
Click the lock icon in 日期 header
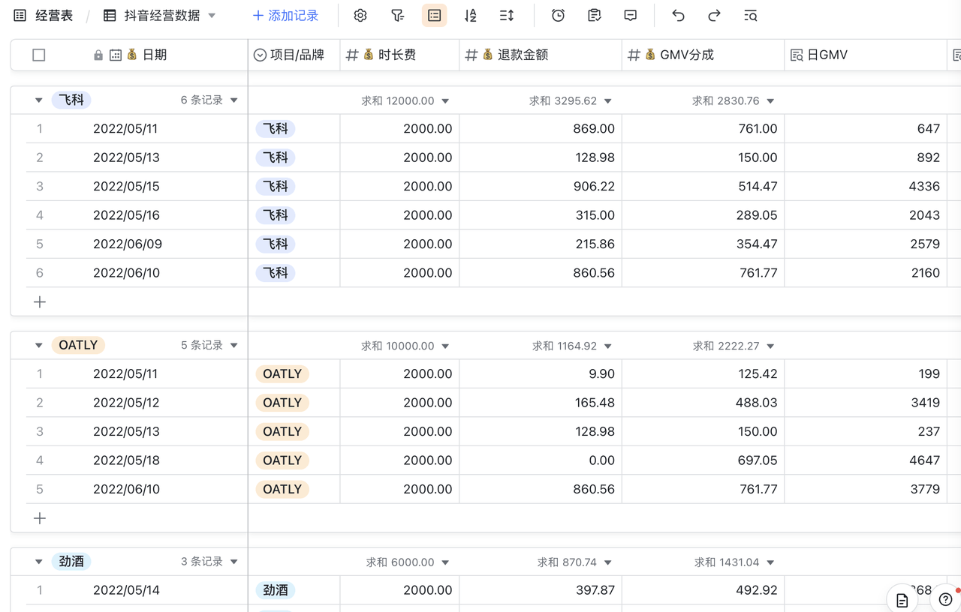(x=98, y=55)
